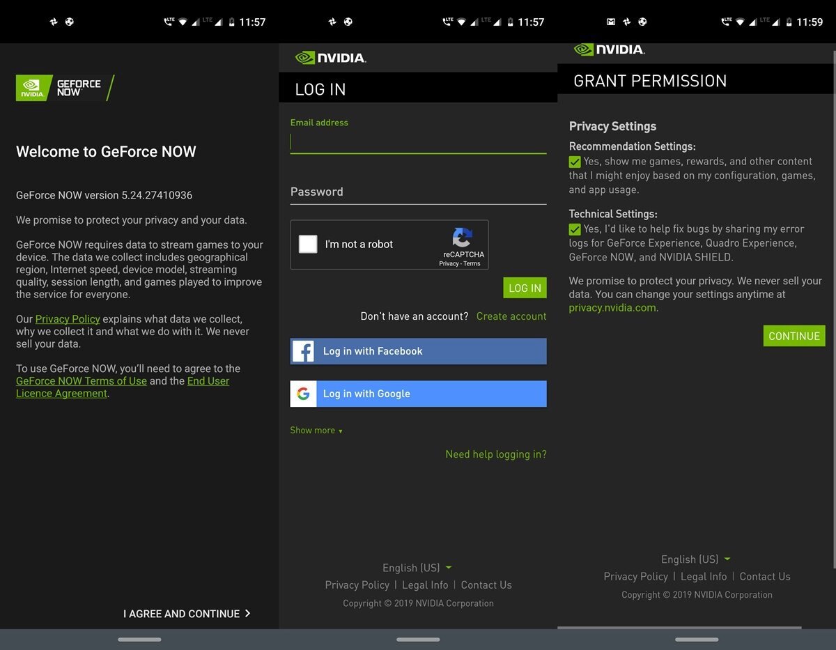Expand the Show more login options

(316, 431)
